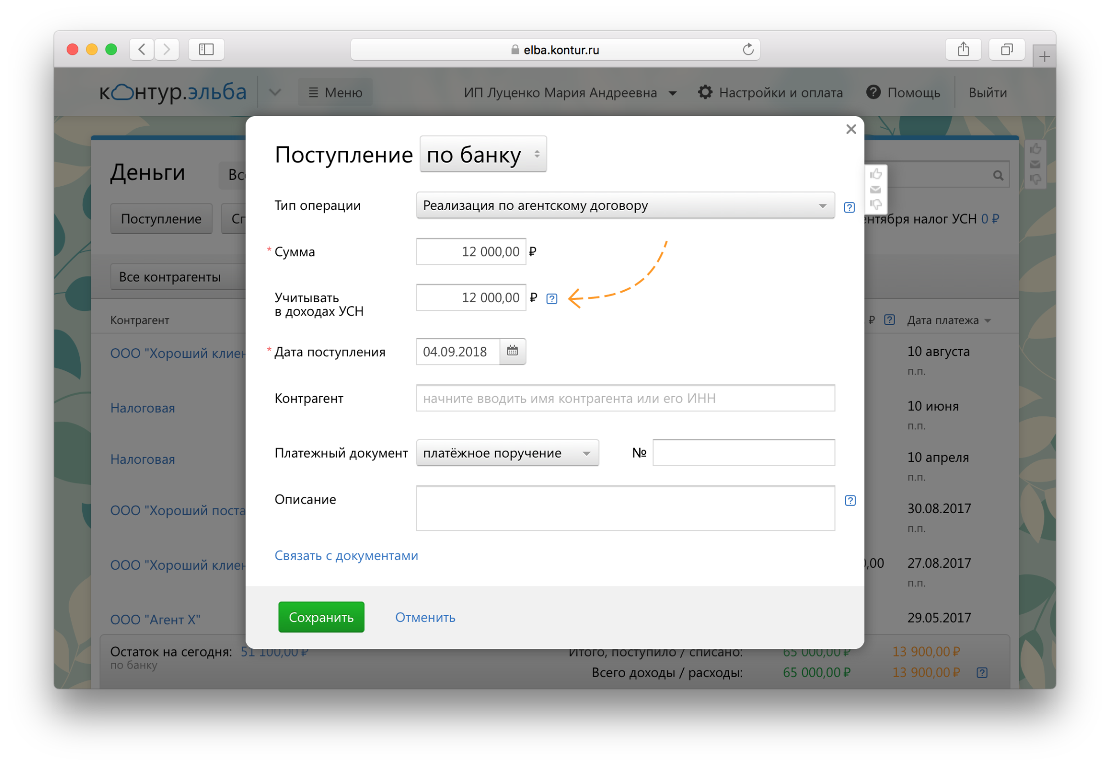Screen dimensions: 1110x766
Task: Open Все контрагенты filter dropdown
Action: point(178,277)
